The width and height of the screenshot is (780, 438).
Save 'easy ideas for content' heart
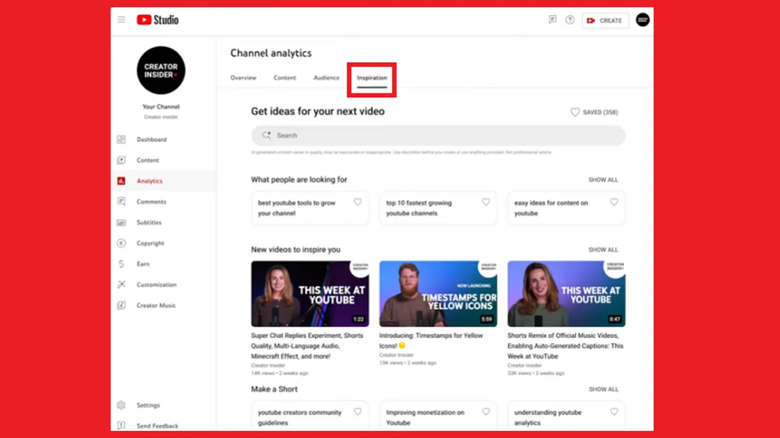coord(614,202)
